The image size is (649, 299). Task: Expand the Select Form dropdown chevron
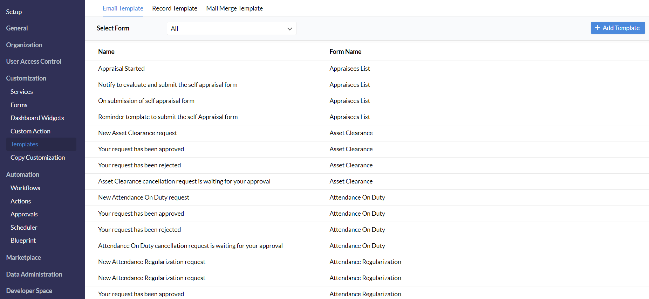(289, 29)
